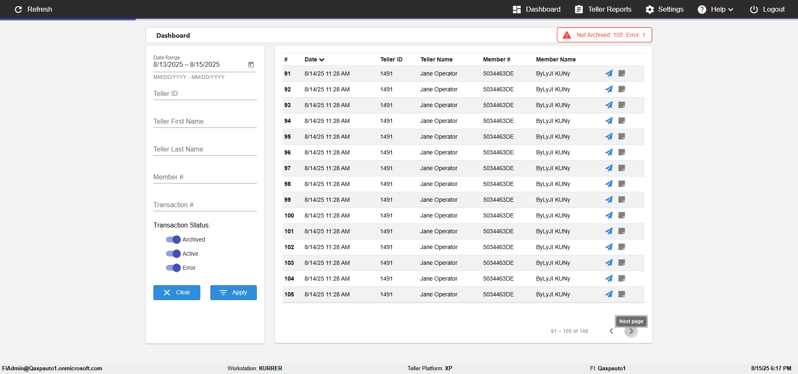This screenshot has height=374, width=798.
Task: Focus the Transaction # filter field
Action: [205, 205]
